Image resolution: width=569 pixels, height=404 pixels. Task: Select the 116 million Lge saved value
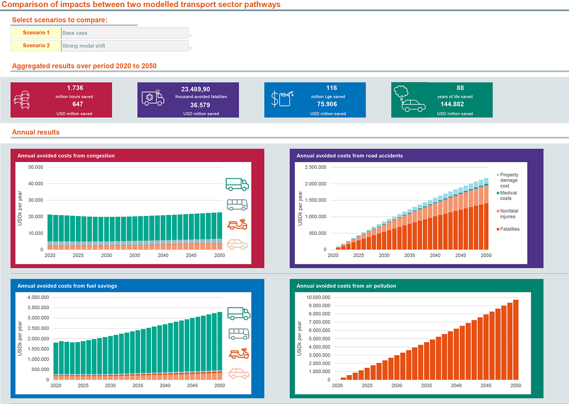(x=332, y=88)
